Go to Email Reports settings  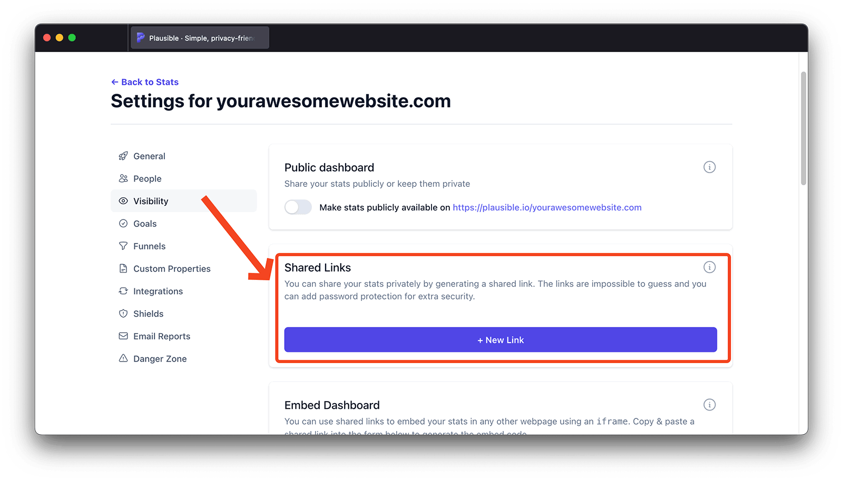[161, 336]
